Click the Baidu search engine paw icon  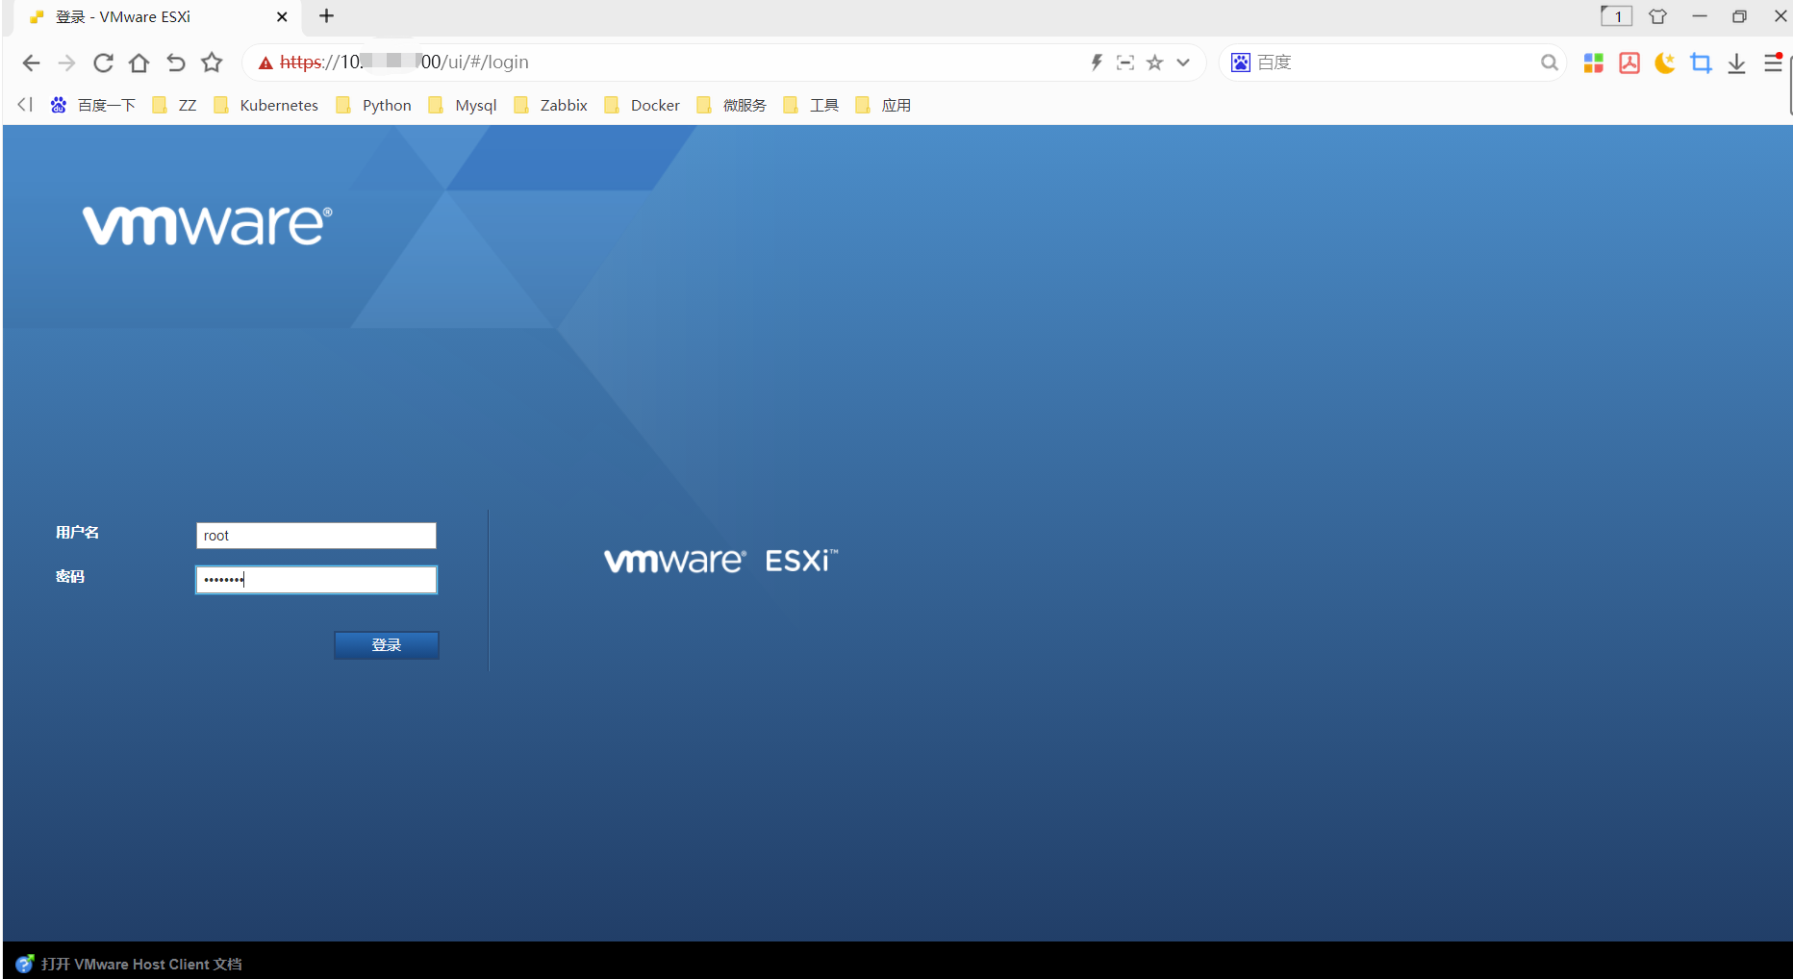[1241, 63]
